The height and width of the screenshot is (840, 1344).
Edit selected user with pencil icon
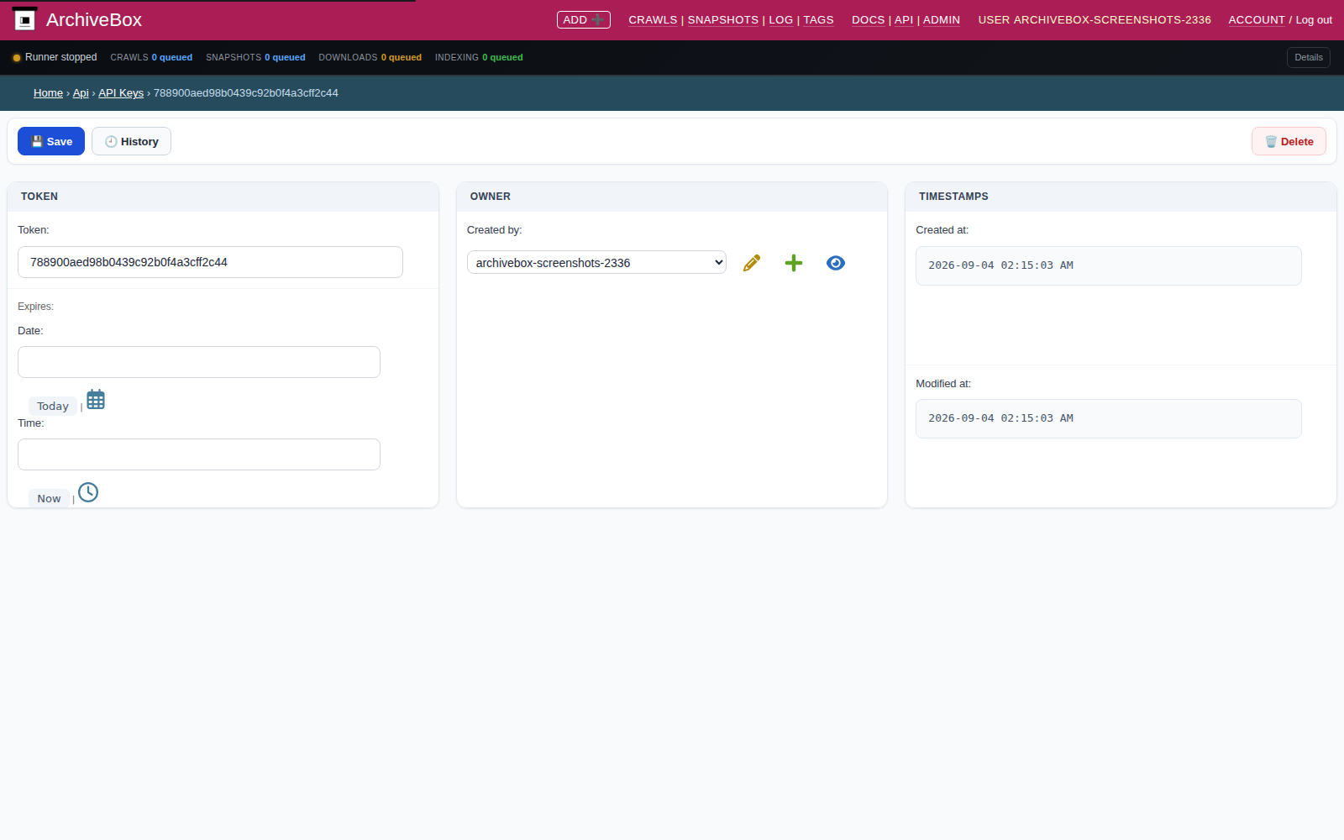(x=752, y=263)
